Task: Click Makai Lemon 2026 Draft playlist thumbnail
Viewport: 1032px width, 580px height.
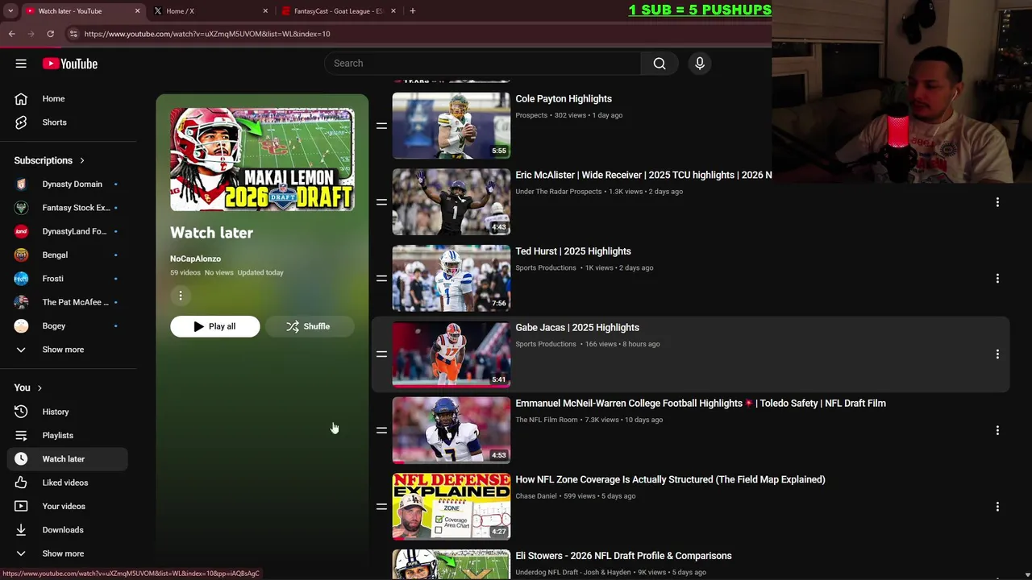Action: point(262,159)
